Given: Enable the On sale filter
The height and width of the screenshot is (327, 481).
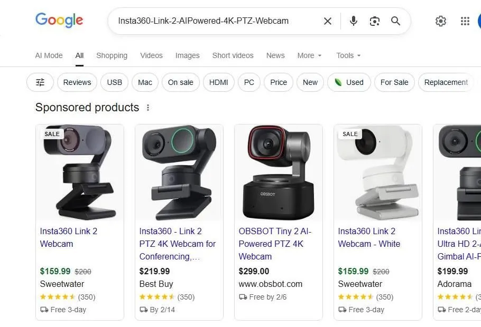Looking at the screenshot, I should point(181,82).
